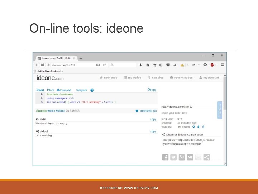Click the vertical scrollbar thumb

[225, 93]
